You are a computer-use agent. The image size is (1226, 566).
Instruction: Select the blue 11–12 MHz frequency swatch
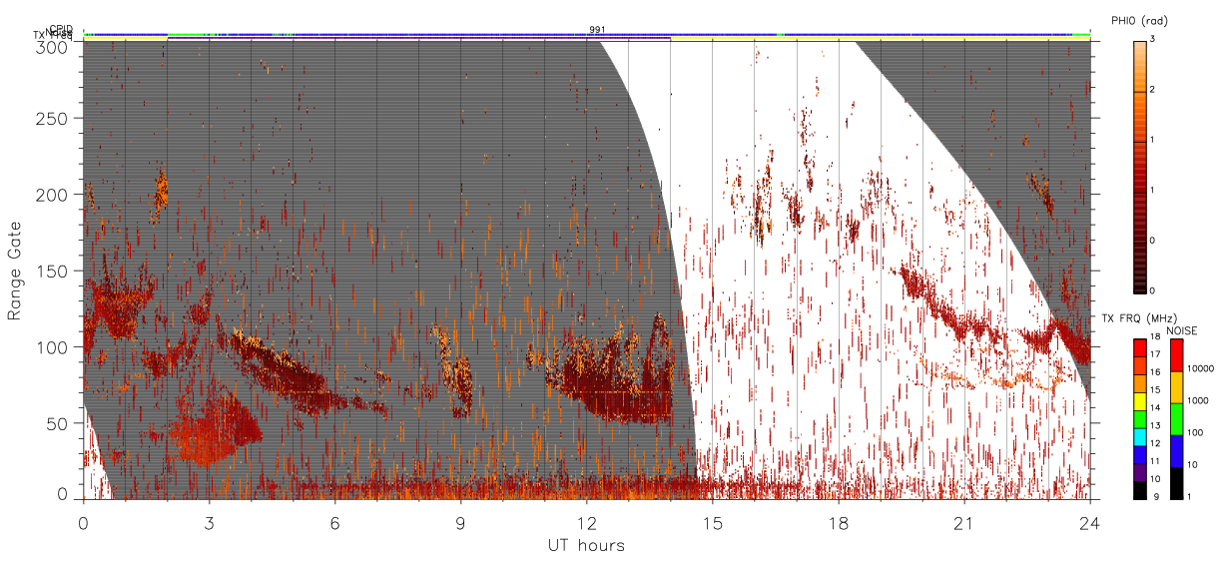coord(1141,454)
